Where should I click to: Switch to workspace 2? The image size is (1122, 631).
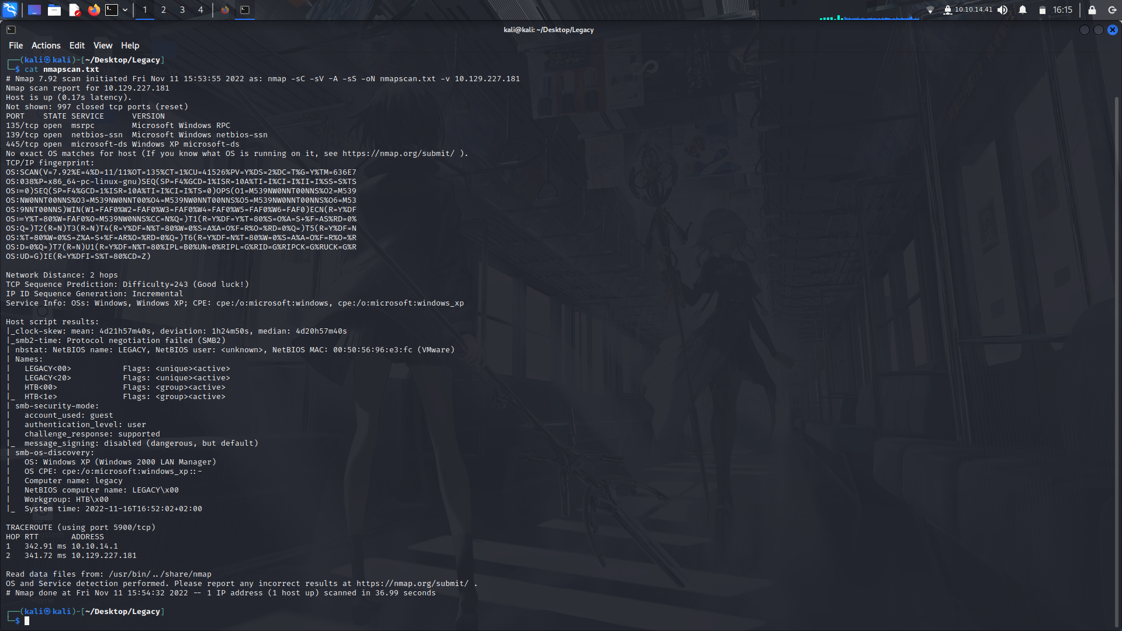pyautogui.click(x=163, y=10)
